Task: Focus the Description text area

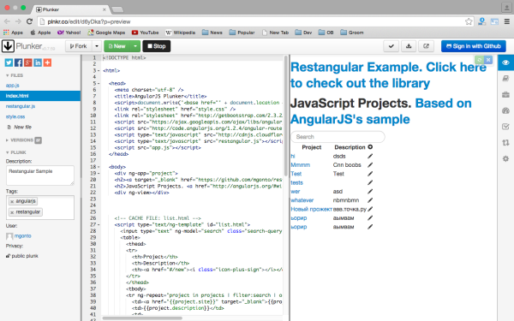Action: (40, 175)
